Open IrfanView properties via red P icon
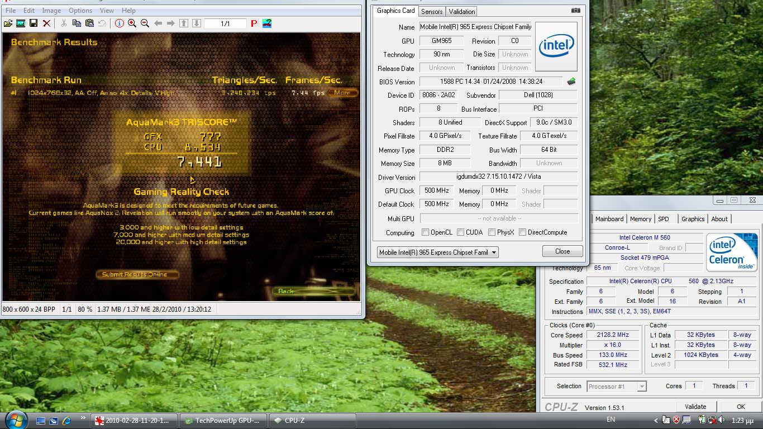The image size is (763, 429). tap(254, 23)
